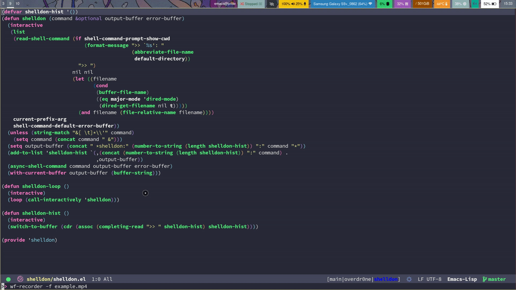The width and height of the screenshot is (516, 290).
Task: Click the buffer-string call
Action: click(x=133, y=173)
